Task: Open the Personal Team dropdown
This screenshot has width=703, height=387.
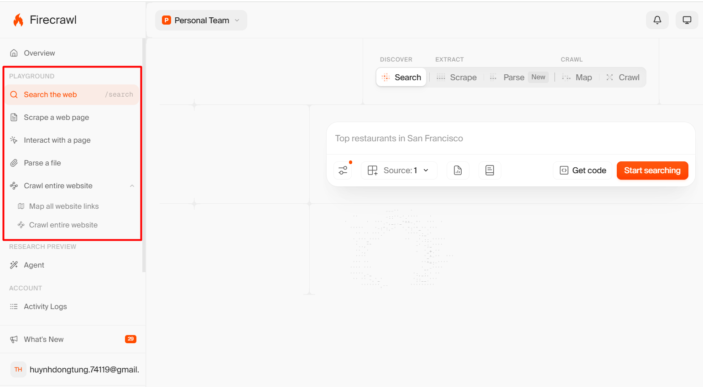Action: point(201,21)
